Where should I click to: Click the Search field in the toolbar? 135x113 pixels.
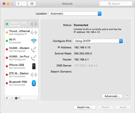116,4
